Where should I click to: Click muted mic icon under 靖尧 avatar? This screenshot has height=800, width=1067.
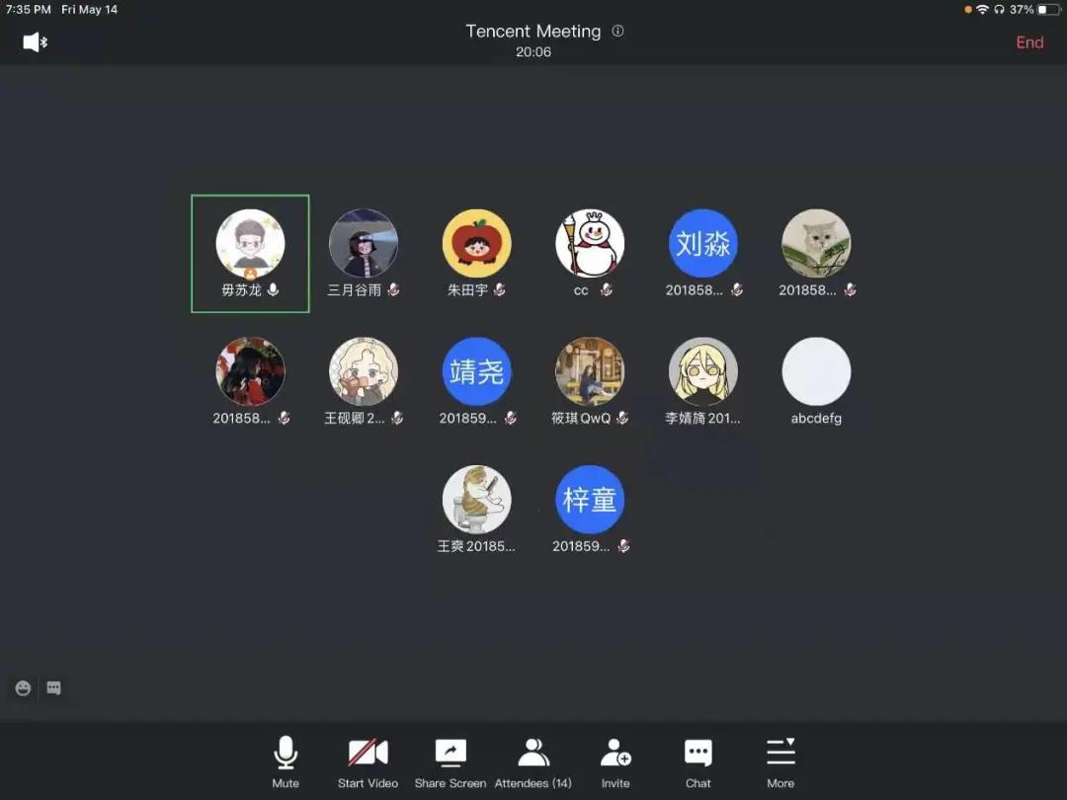pos(511,418)
